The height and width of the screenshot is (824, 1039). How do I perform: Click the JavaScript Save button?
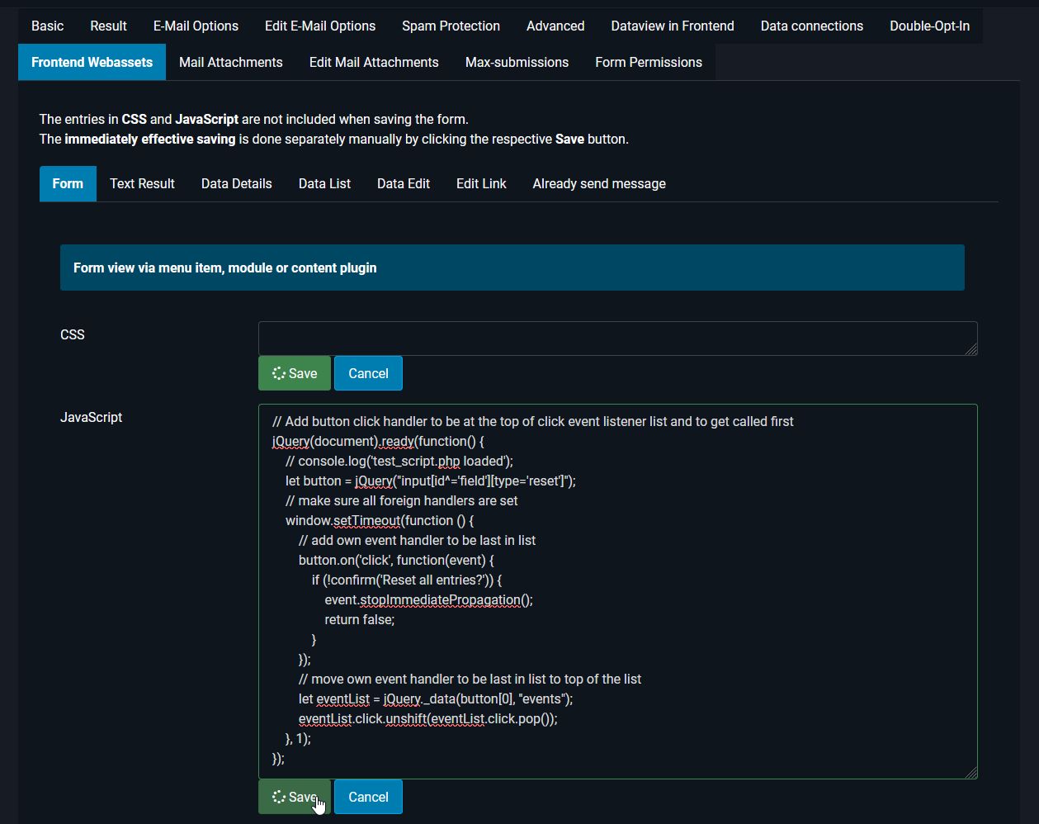coord(294,797)
